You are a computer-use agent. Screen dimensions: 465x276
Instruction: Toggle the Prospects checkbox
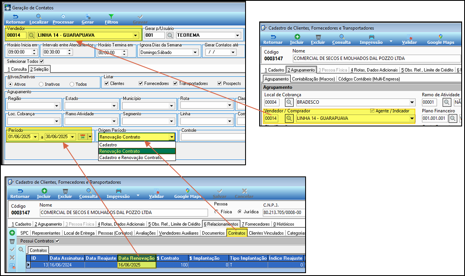point(219,83)
